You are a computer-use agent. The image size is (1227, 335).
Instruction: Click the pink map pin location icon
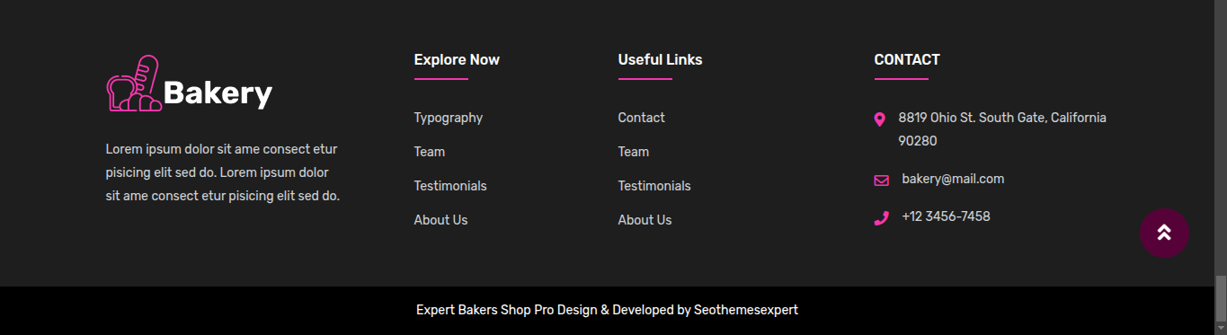click(879, 119)
